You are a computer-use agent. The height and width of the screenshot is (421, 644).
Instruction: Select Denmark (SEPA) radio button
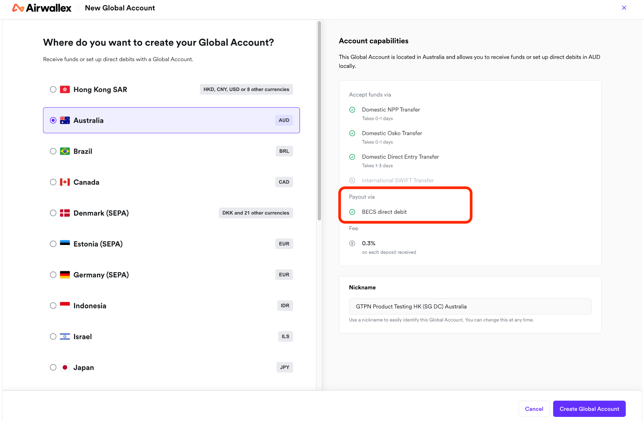click(x=53, y=213)
